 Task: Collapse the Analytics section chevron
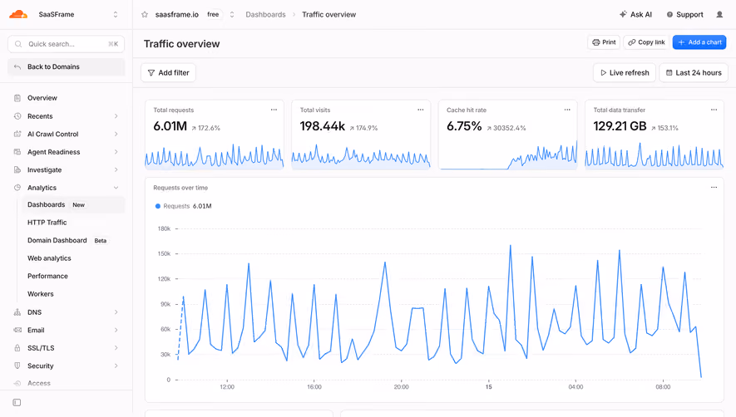116,188
